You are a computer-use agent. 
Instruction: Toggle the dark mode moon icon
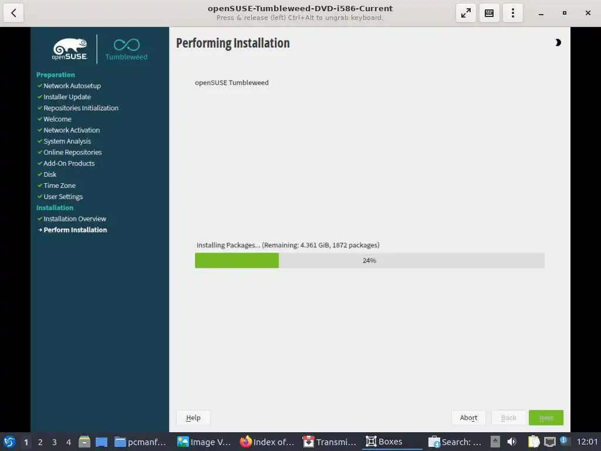558,42
